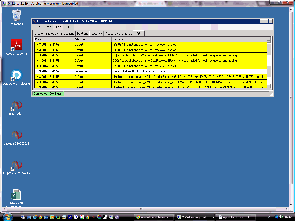Open the Help menu

coord(59,27)
